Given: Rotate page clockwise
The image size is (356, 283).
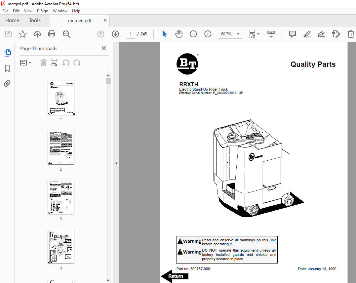Looking at the screenshot, I should (77, 62).
